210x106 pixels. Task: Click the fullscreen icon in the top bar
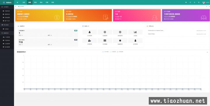(x=199, y=2)
